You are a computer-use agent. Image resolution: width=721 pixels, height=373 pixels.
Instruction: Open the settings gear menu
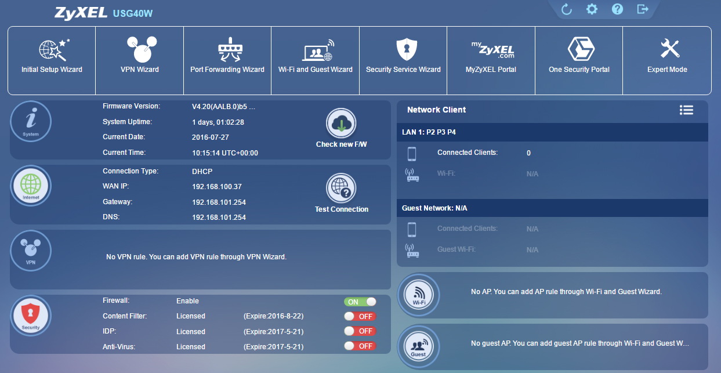pos(592,9)
